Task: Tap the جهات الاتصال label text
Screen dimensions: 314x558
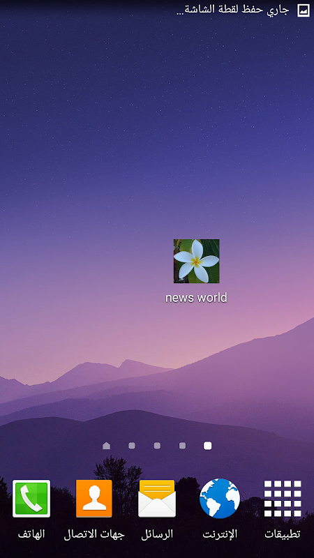Action: [94, 534]
